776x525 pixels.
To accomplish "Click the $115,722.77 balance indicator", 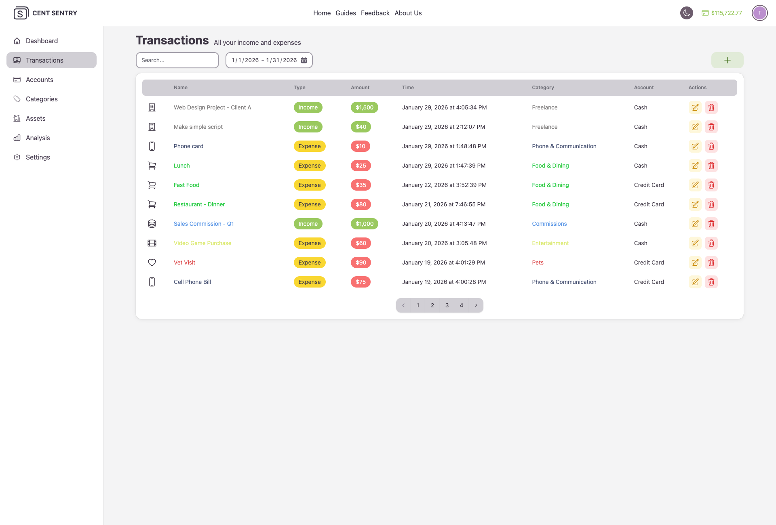I will (x=722, y=13).
